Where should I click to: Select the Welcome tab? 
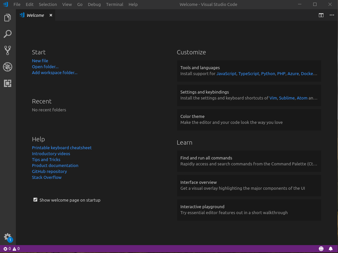pos(36,15)
